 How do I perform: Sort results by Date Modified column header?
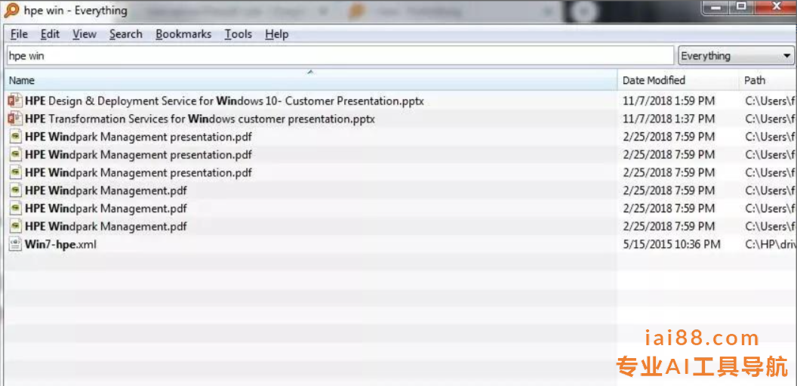678,80
